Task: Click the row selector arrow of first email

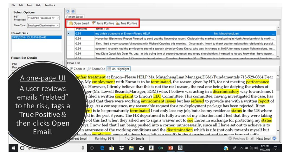Action: click(69, 34)
